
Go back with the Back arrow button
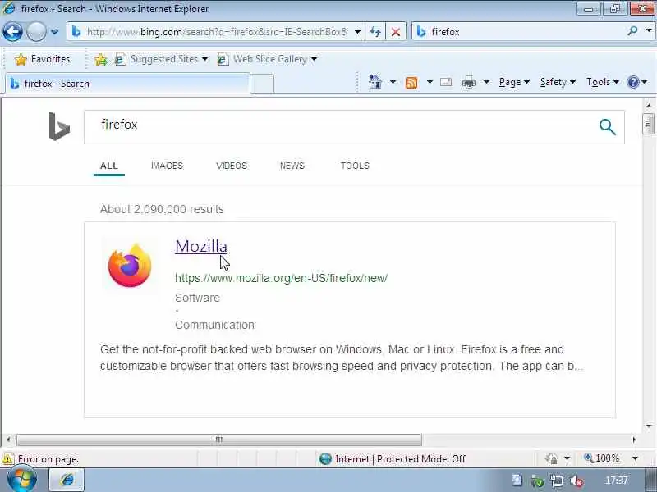pos(12,32)
